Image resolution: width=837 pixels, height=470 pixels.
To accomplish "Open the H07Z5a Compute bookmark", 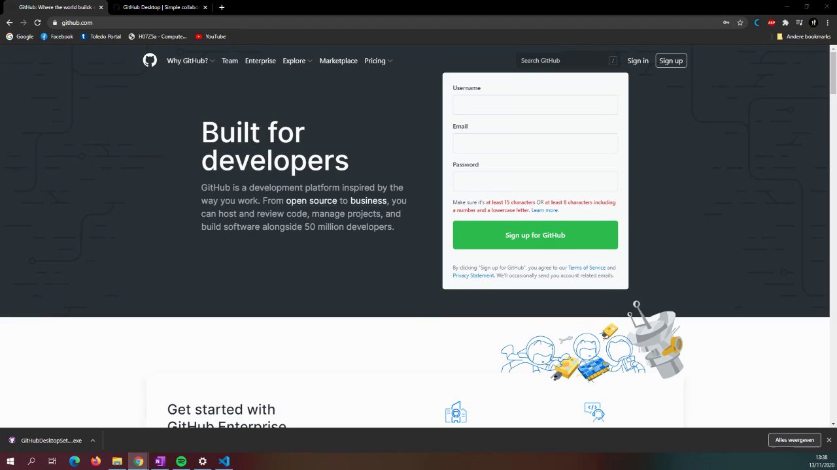I will pos(158,37).
